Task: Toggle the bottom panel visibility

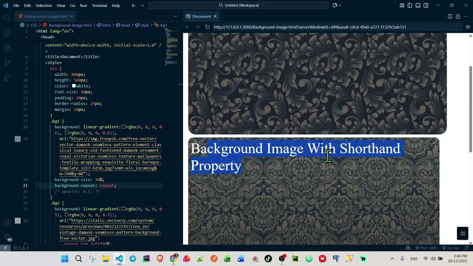Action: [x=418, y=6]
